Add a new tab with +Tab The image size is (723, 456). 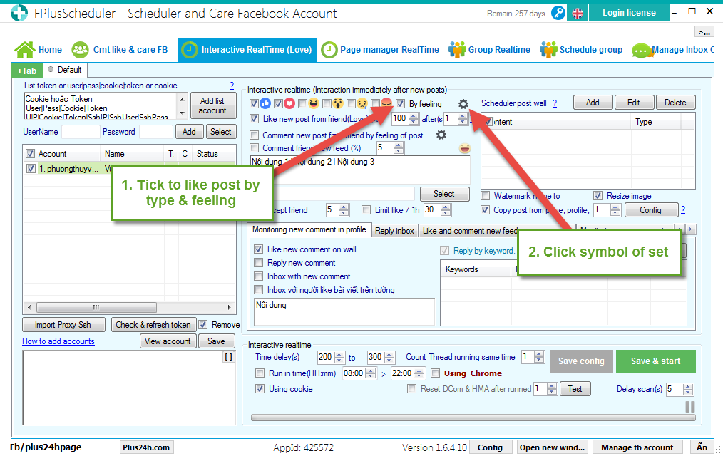pyautogui.click(x=27, y=71)
